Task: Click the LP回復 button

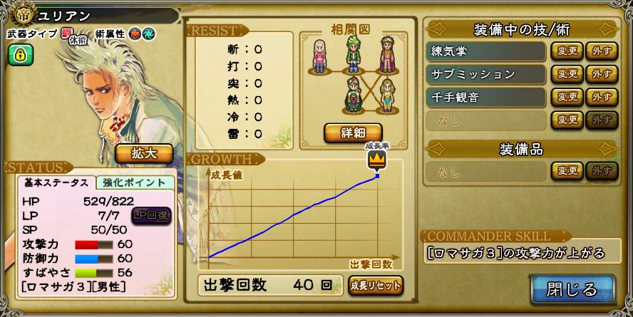Action: (151, 216)
